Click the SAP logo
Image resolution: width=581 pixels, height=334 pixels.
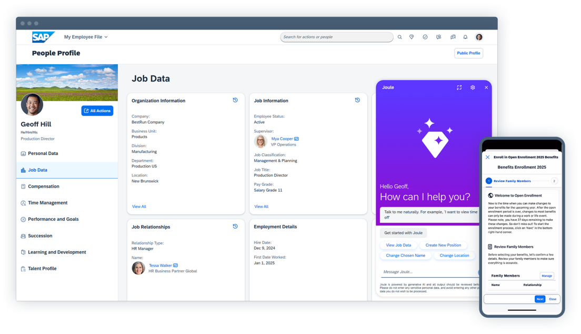click(43, 37)
